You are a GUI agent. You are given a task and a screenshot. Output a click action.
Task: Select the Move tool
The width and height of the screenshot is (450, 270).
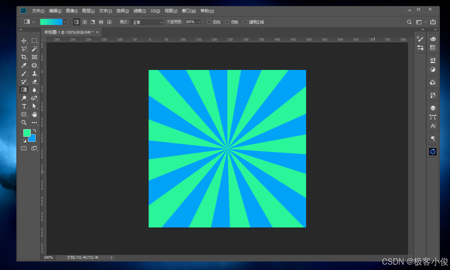tap(24, 41)
